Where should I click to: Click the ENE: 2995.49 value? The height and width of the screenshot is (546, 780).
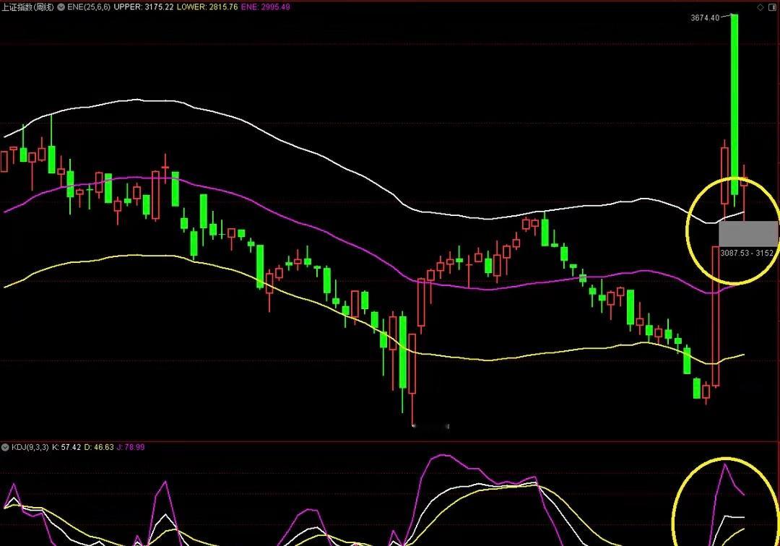266,7
